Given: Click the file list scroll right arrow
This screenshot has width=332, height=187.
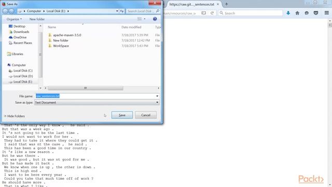Looking at the screenshot, I should (158, 88).
